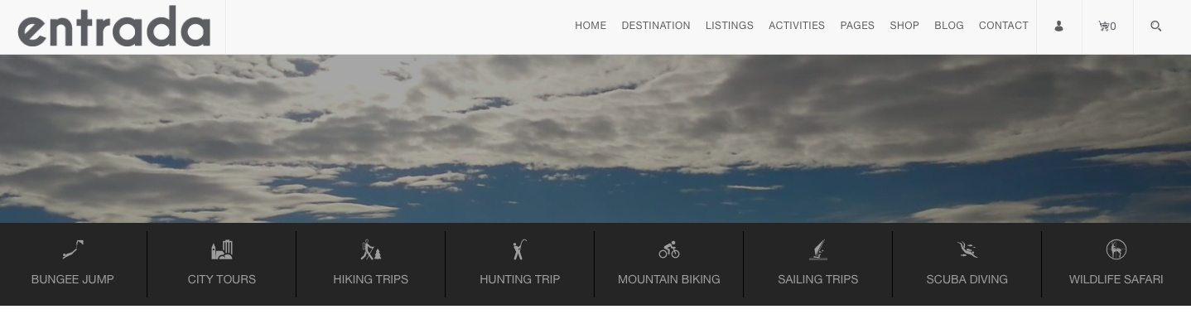
Task: Expand the Pages menu
Action: [857, 26]
